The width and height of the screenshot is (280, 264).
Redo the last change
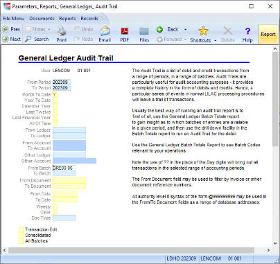click(x=83, y=39)
